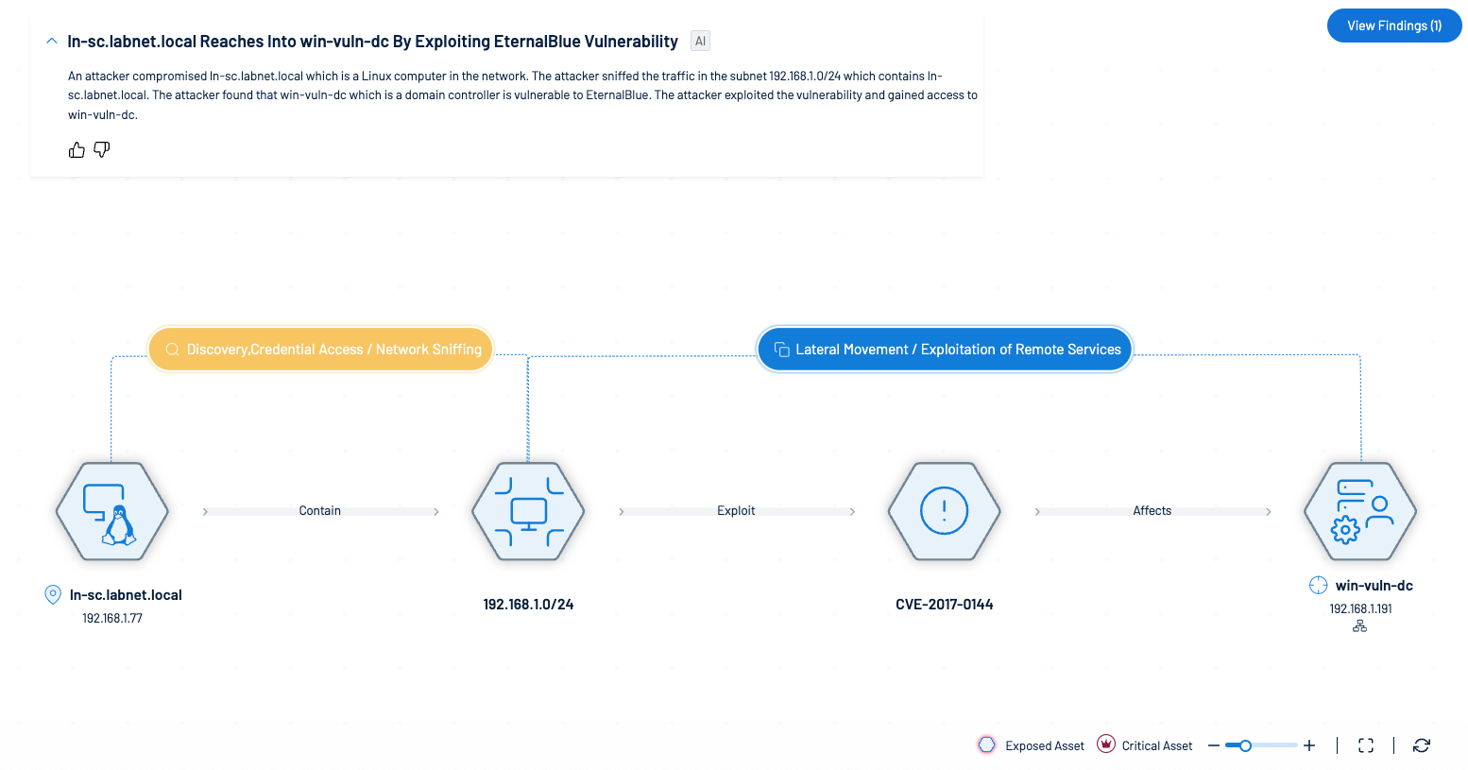
Task: Click the copy icon in Lateral Movement label
Action: pyautogui.click(x=782, y=350)
